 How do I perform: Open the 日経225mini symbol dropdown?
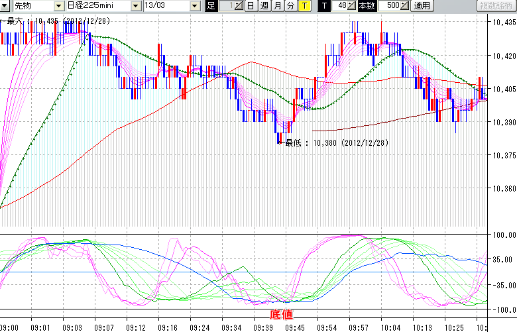(x=136, y=6)
